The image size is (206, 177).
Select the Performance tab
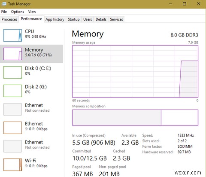(31, 19)
